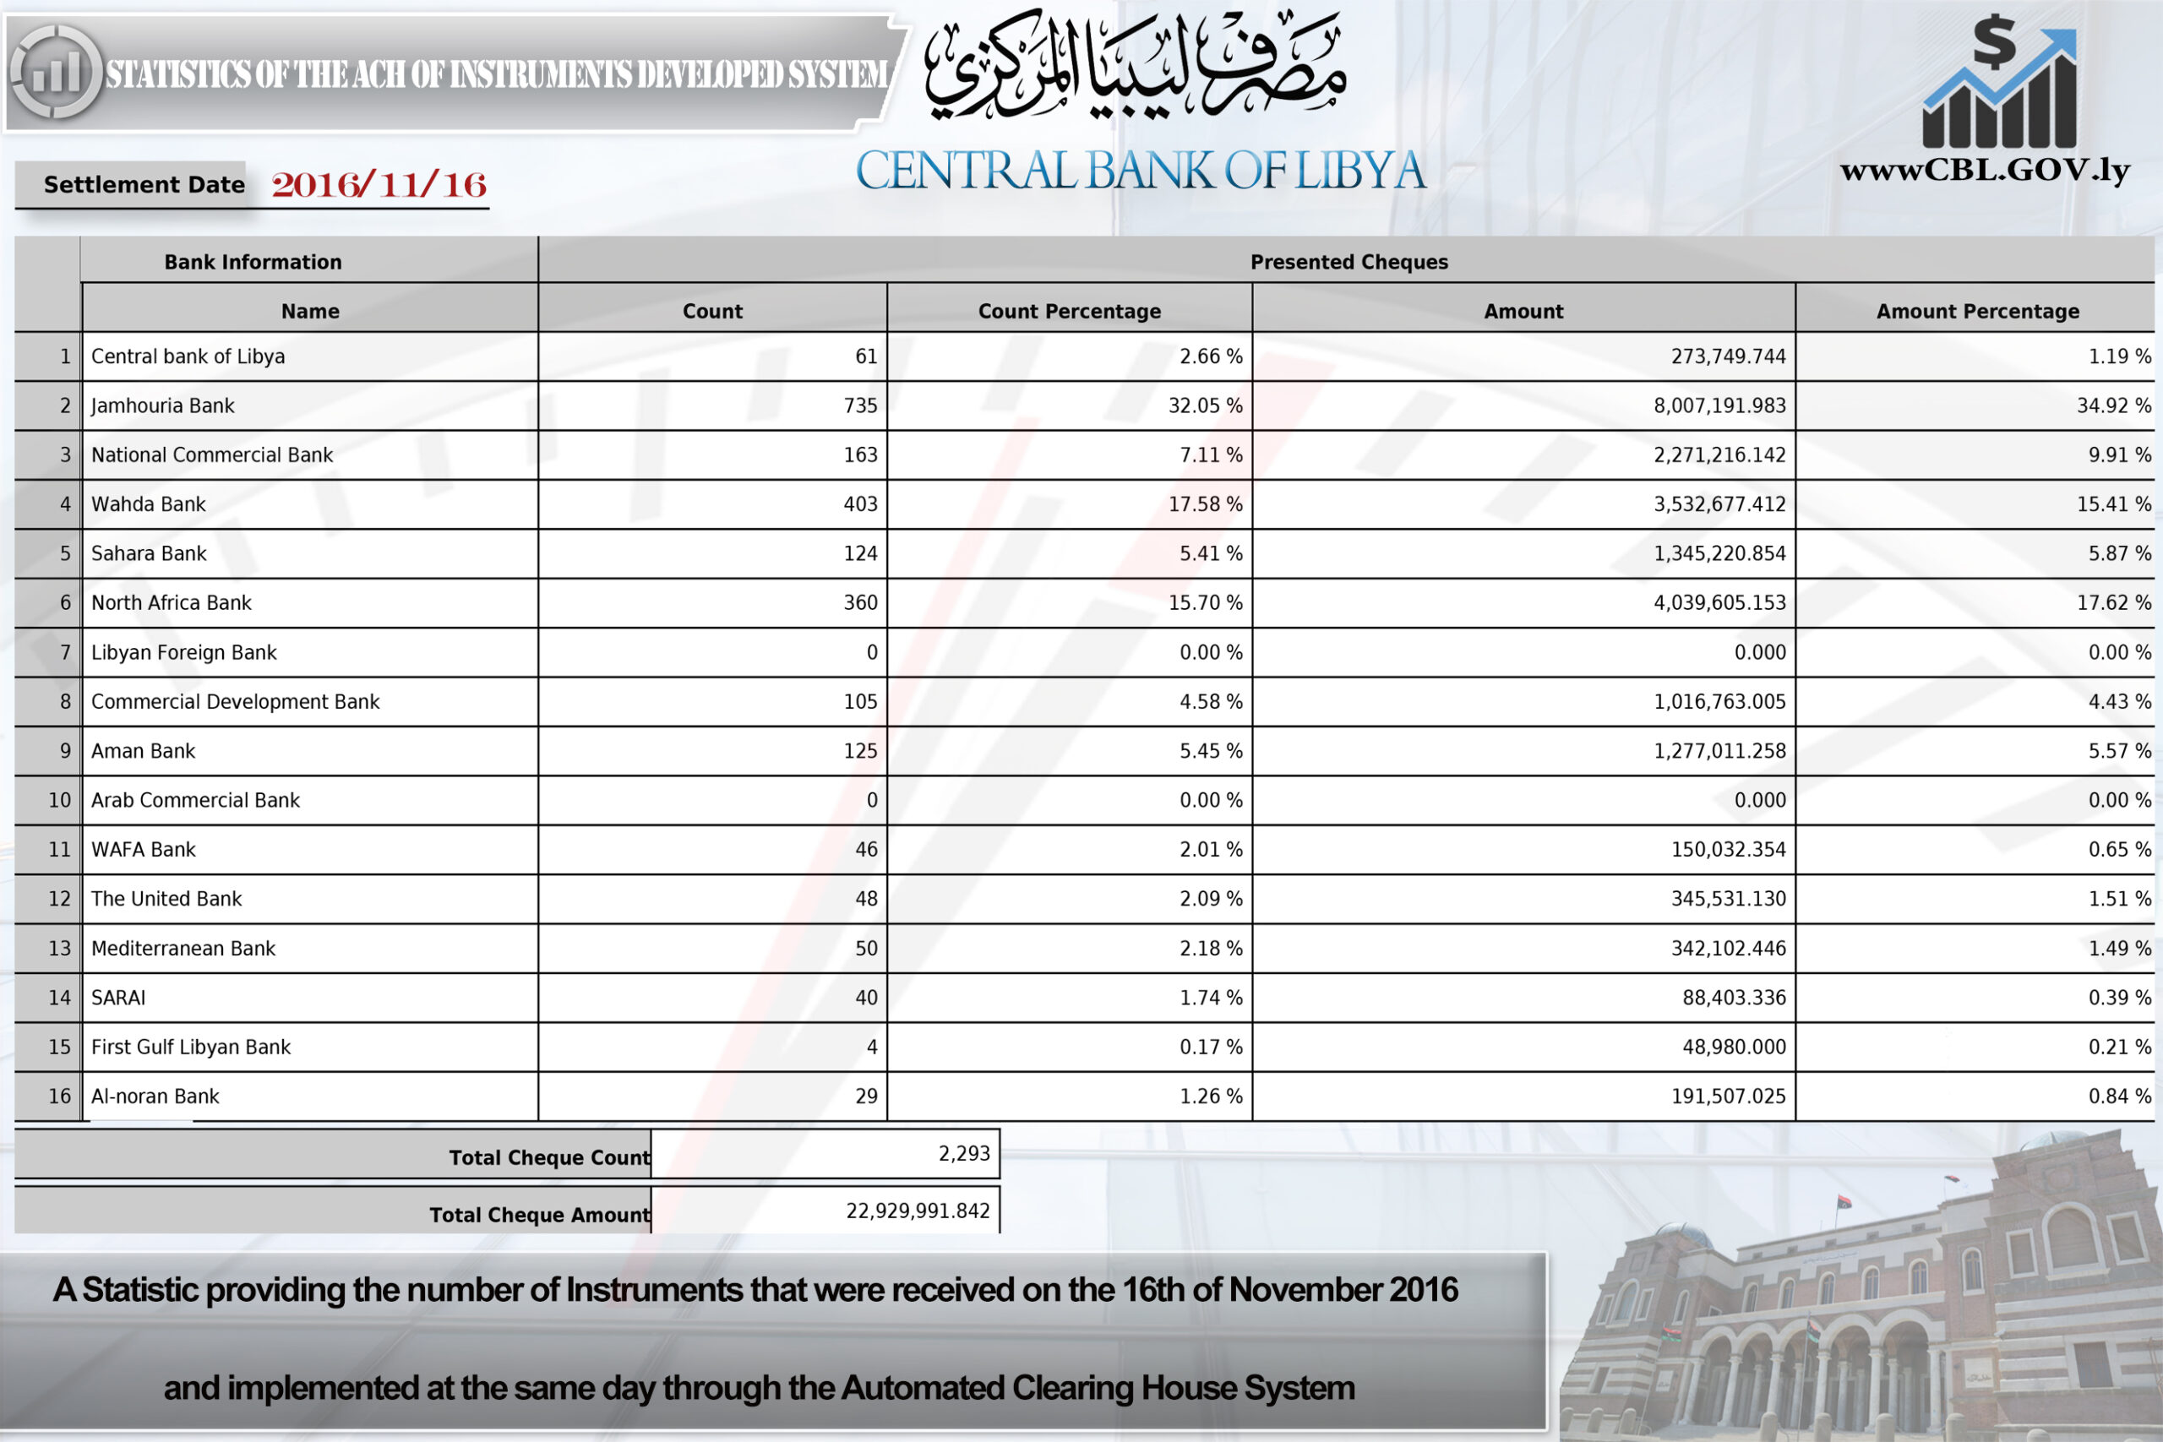
Task: Click the amount 273,749.744
Action: pyautogui.click(x=1728, y=356)
